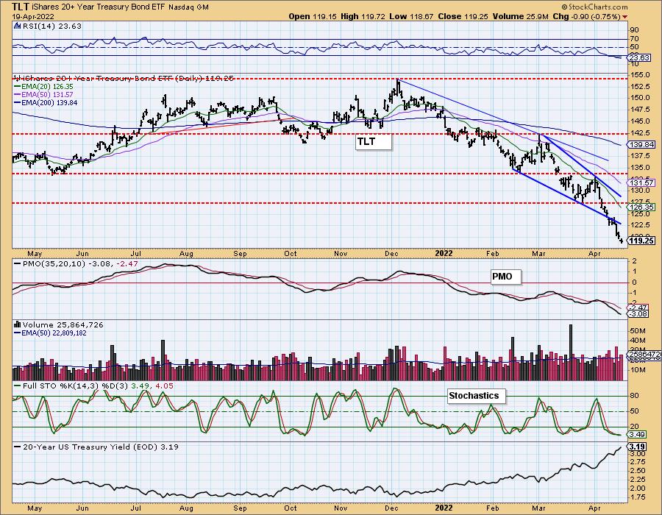Viewport: 662px width, 515px height.
Task: Click the Dec label under the price panel
Action: click(x=391, y=253)
